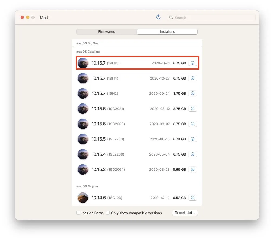This screenshot has height=240, width=274.
Task: Toggle Only show compatible versions checkbox
Action: point(108,213)
